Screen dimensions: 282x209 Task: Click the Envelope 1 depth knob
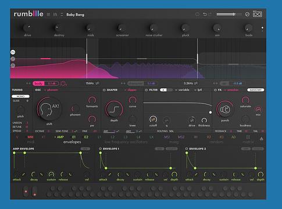point(174,175)
